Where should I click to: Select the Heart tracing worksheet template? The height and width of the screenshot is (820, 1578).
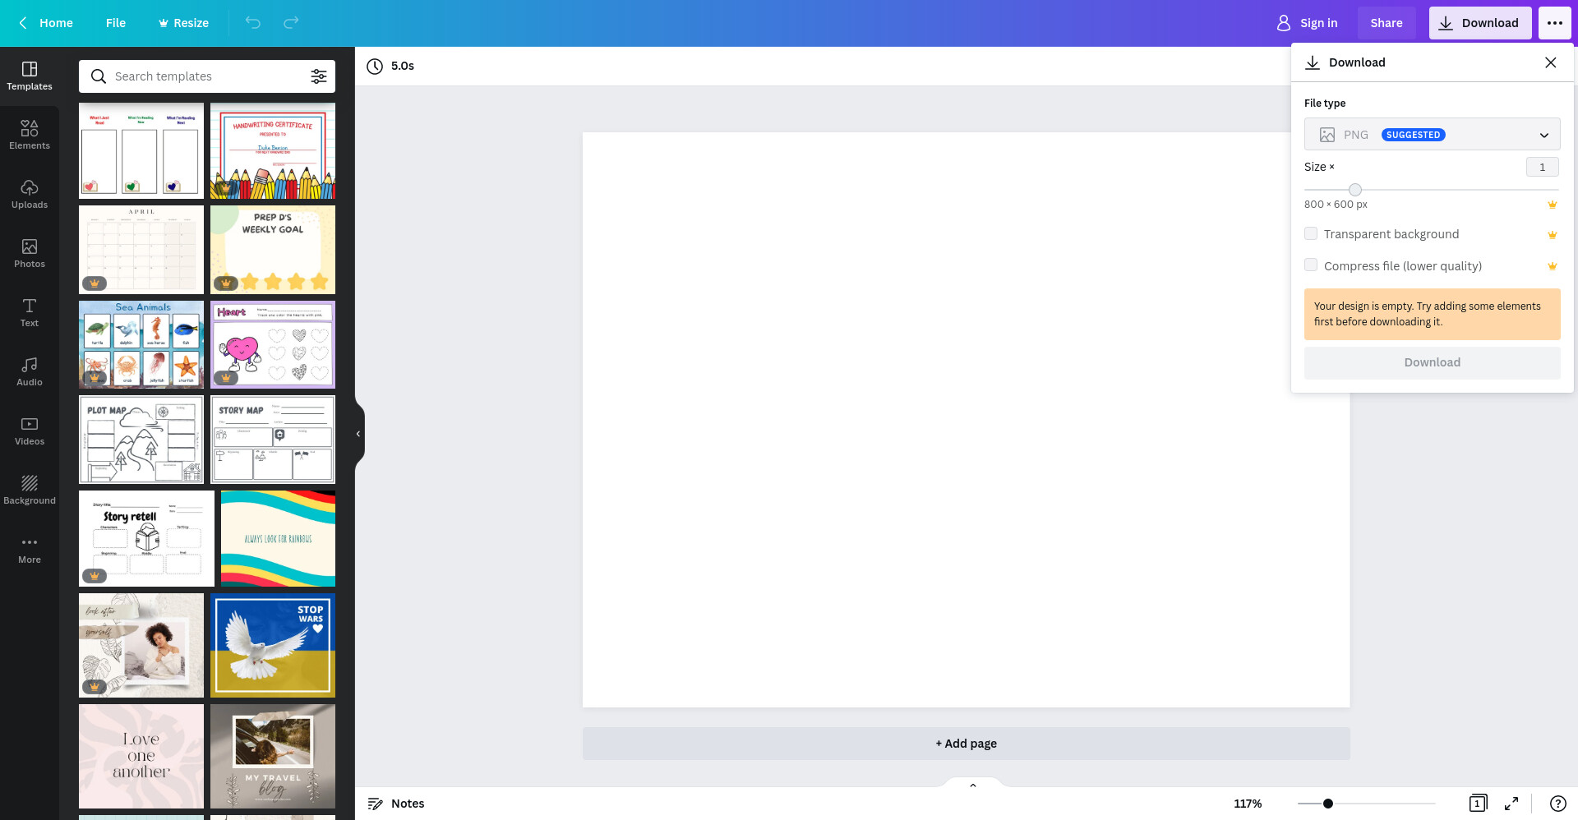pos(273,344)
